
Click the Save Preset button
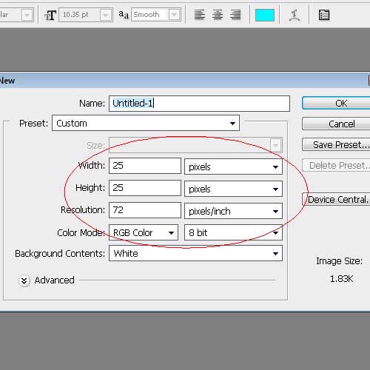click(336, 144)
